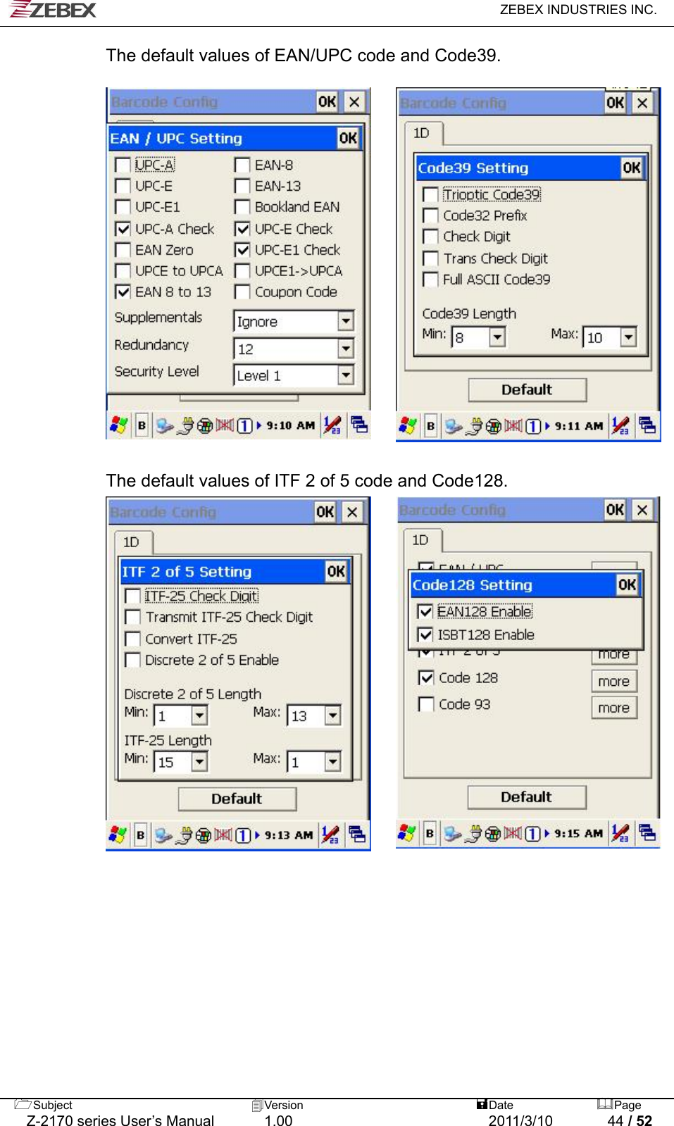Screen dimensions: 674x1126
Task: Open Discrete 2 of 5 Max dropdown
Action: click(332, 715)
